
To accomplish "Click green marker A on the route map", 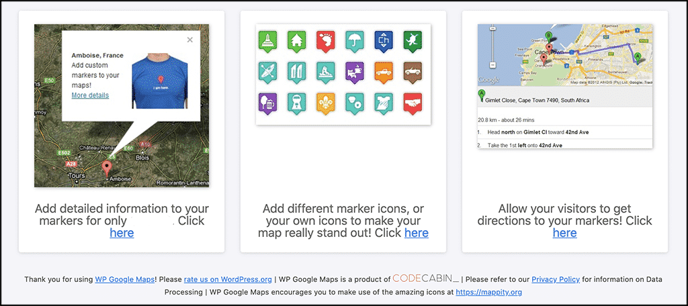I will pos(638,57).
